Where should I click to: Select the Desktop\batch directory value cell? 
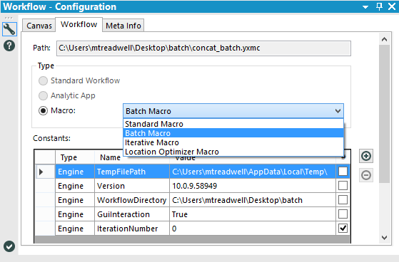pos(253,200)
